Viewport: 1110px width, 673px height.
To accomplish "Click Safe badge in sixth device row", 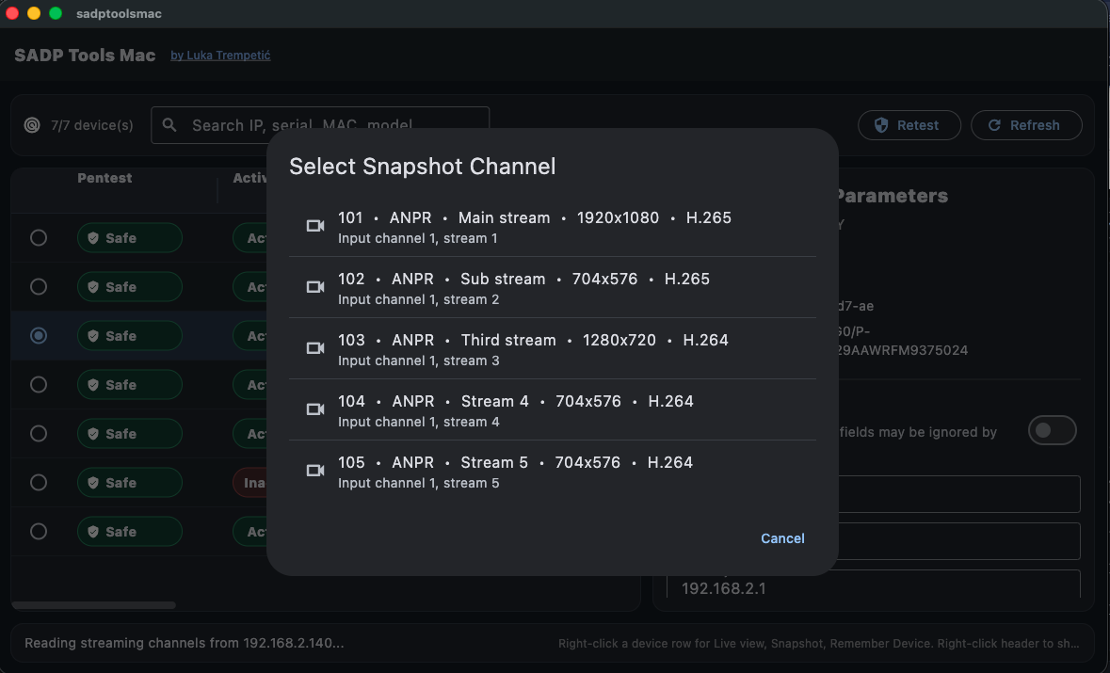I will coord(130,483).
